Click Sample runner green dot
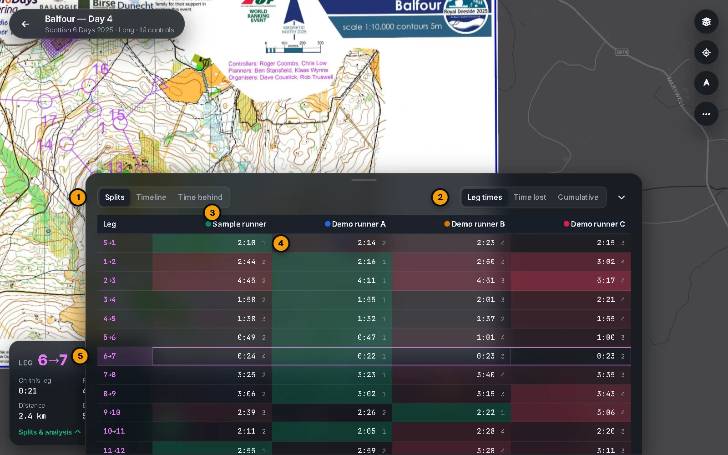 [x=208, y=224]
